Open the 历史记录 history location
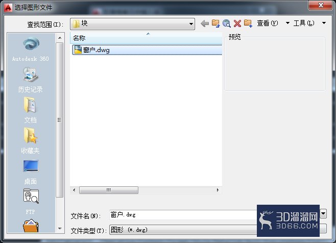 click(31, 80)
